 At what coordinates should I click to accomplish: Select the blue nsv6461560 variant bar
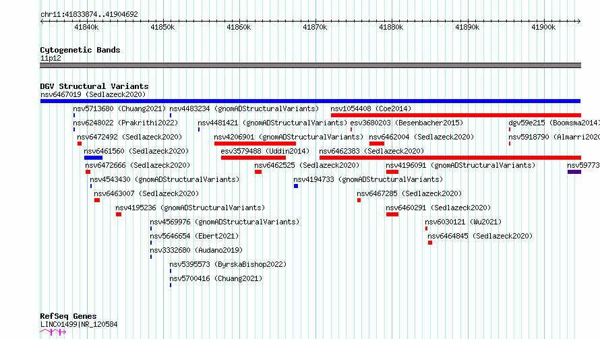click(93, 158)
